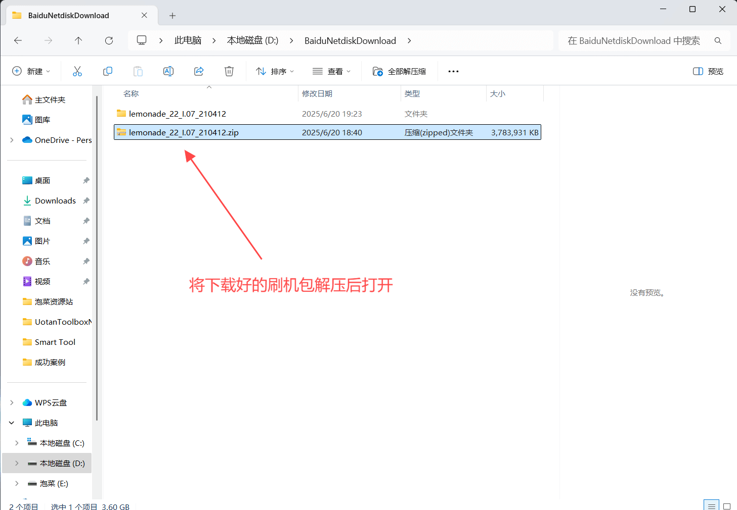This screenshot has height=510, width=737.
Task: Click the Delete trash can icon
Action: (229, 71)
